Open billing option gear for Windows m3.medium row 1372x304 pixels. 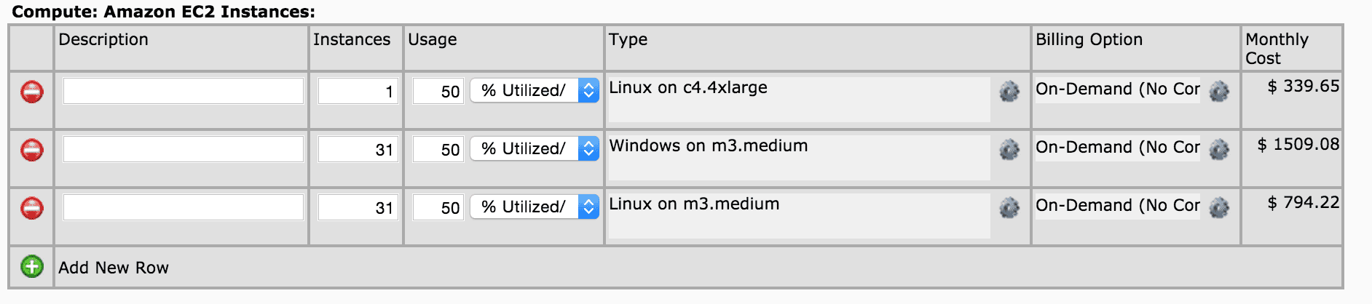[x=1218, y=150]
